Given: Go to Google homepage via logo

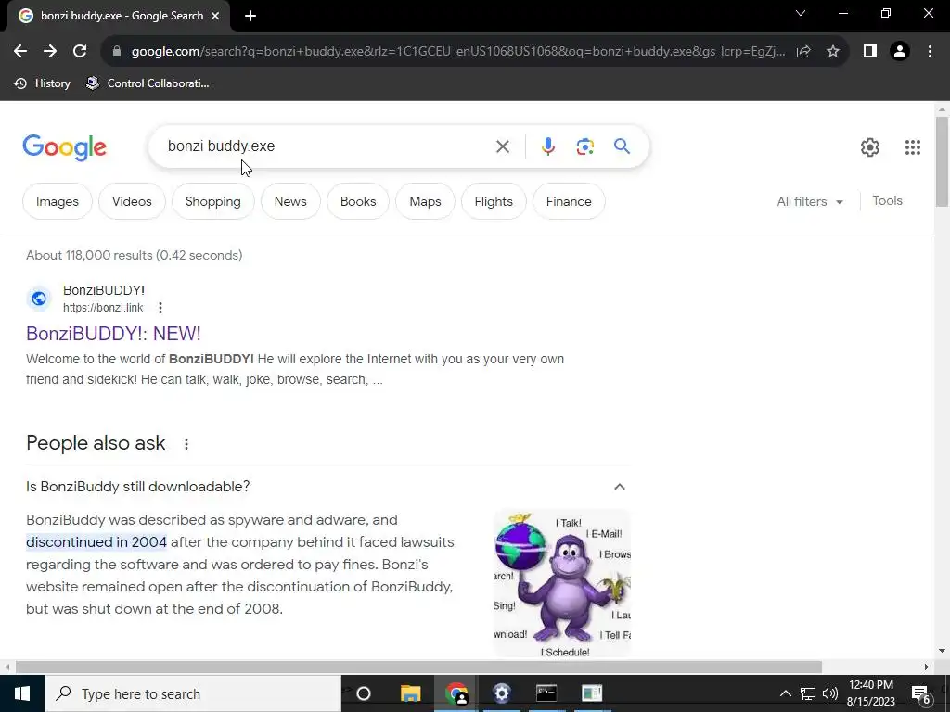Looking at the screenshot, I should pyautogui.click(x=64, y=147).
